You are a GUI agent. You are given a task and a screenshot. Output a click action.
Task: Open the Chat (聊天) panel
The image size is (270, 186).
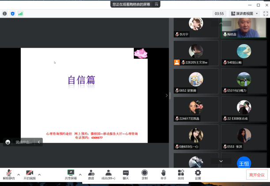[126, 174]
